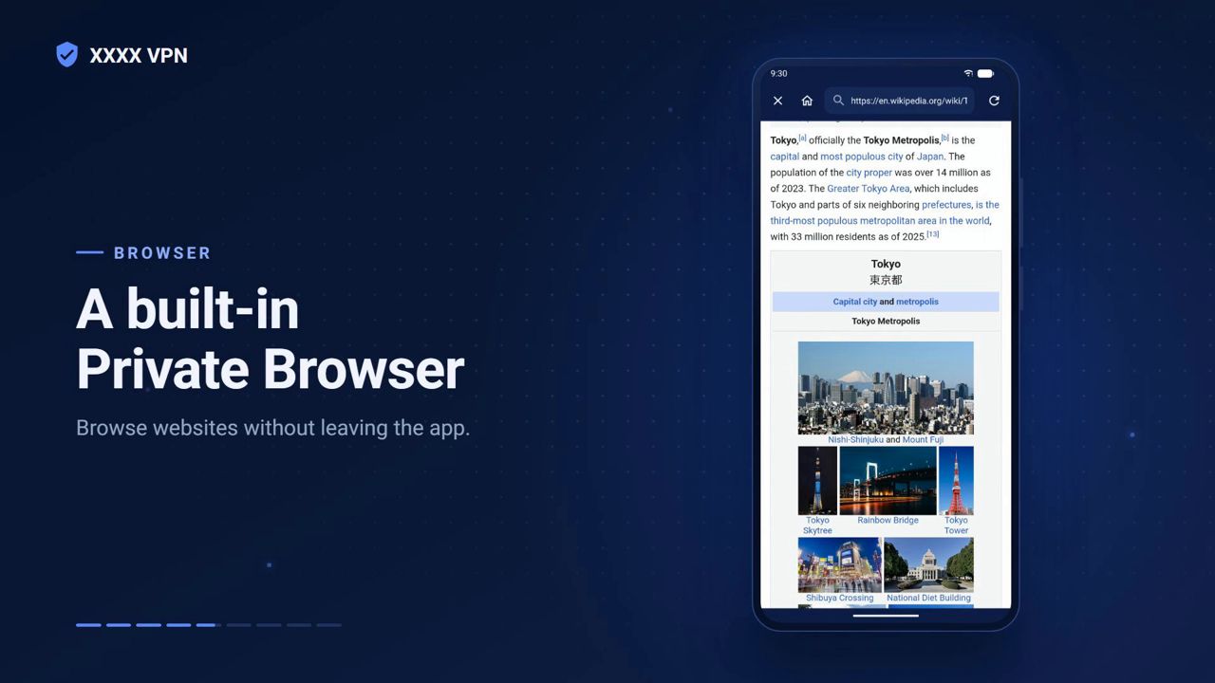This screenshot has height=683, width=1215.
Task: Tap citation [13] after 2025
Action: click(x=933, y=234)
